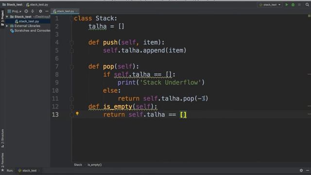This screenshot has height=175, width=311.
Task: Click stack_test.py in the navigation bar
Action: click(37, 4)
